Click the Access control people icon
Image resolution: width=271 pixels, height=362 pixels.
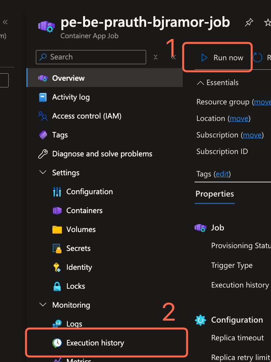coord(43,116)
